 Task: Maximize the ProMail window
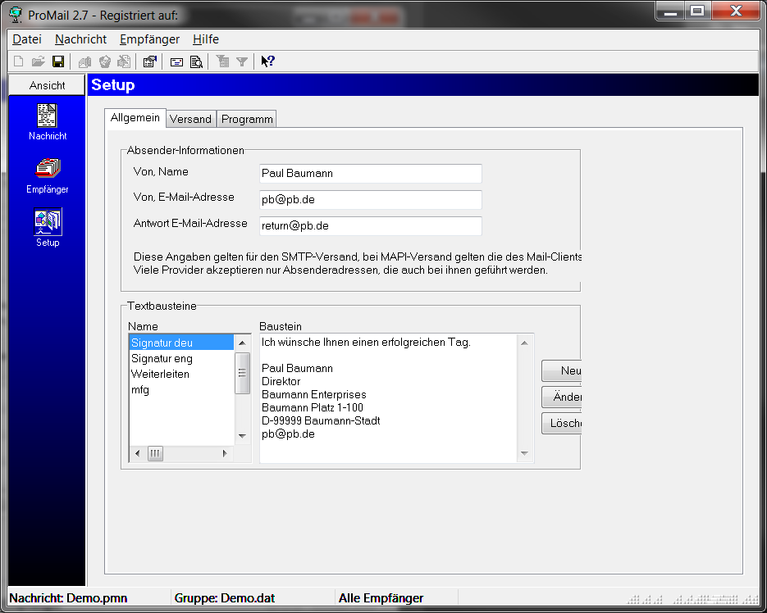tap(697, 11)
